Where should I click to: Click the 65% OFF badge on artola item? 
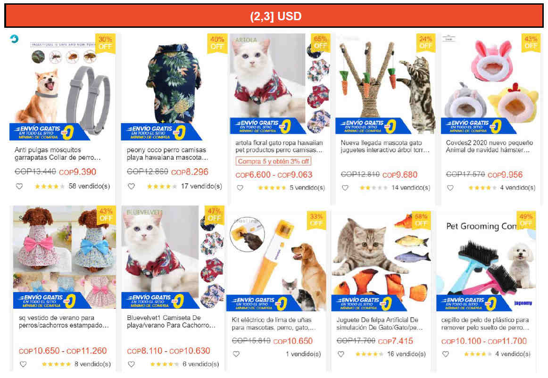click(x=320, y=42)
